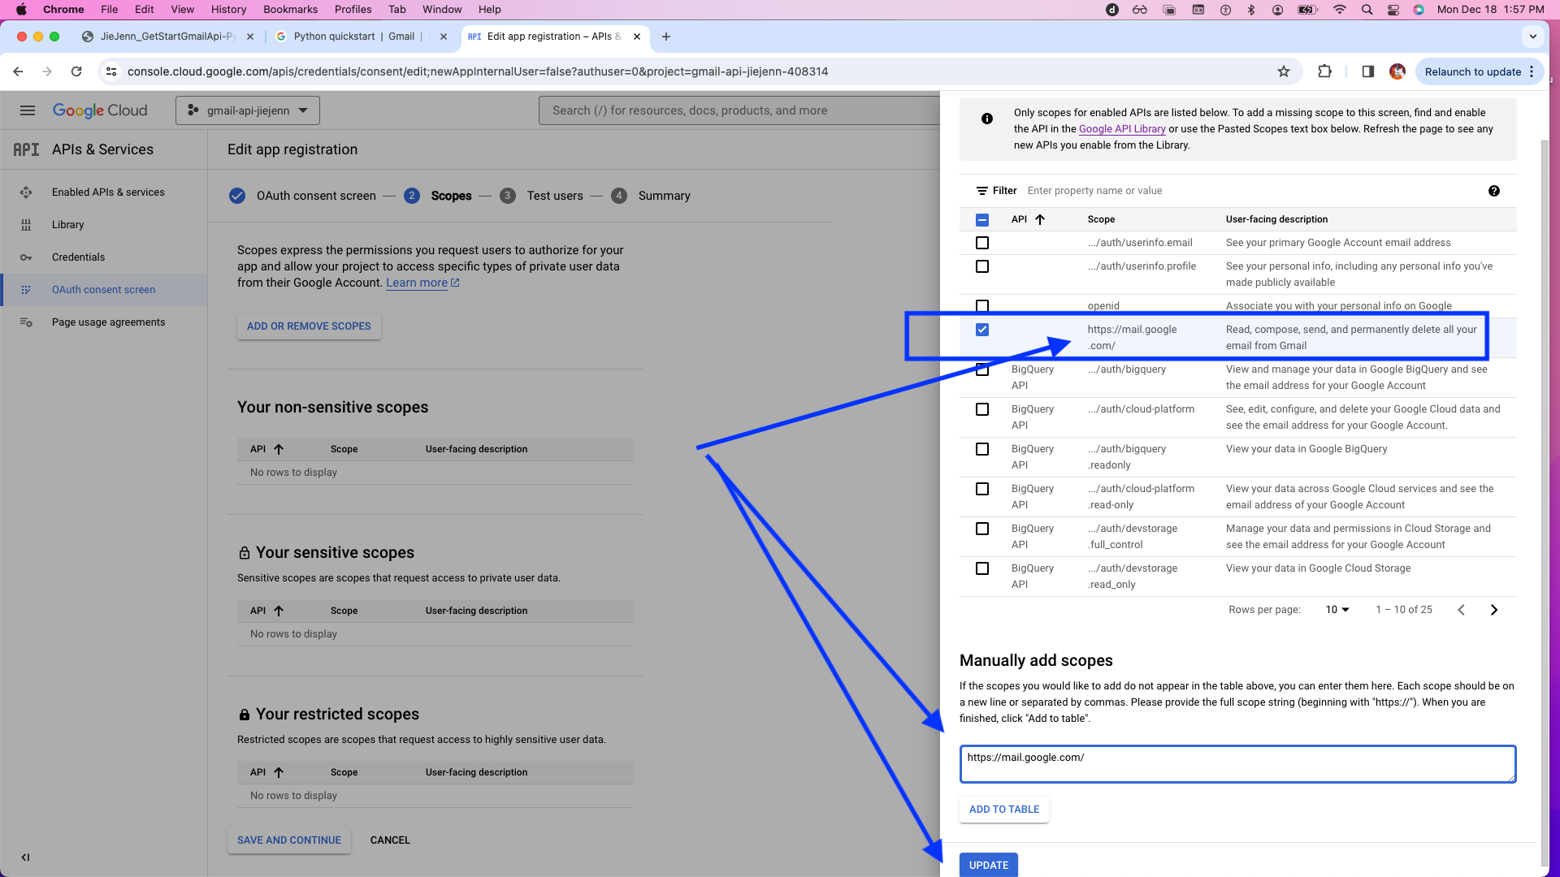Check the auth/bigquery.readonly scope checkbox
1560x877 pixels.
[x=982, y=449]
